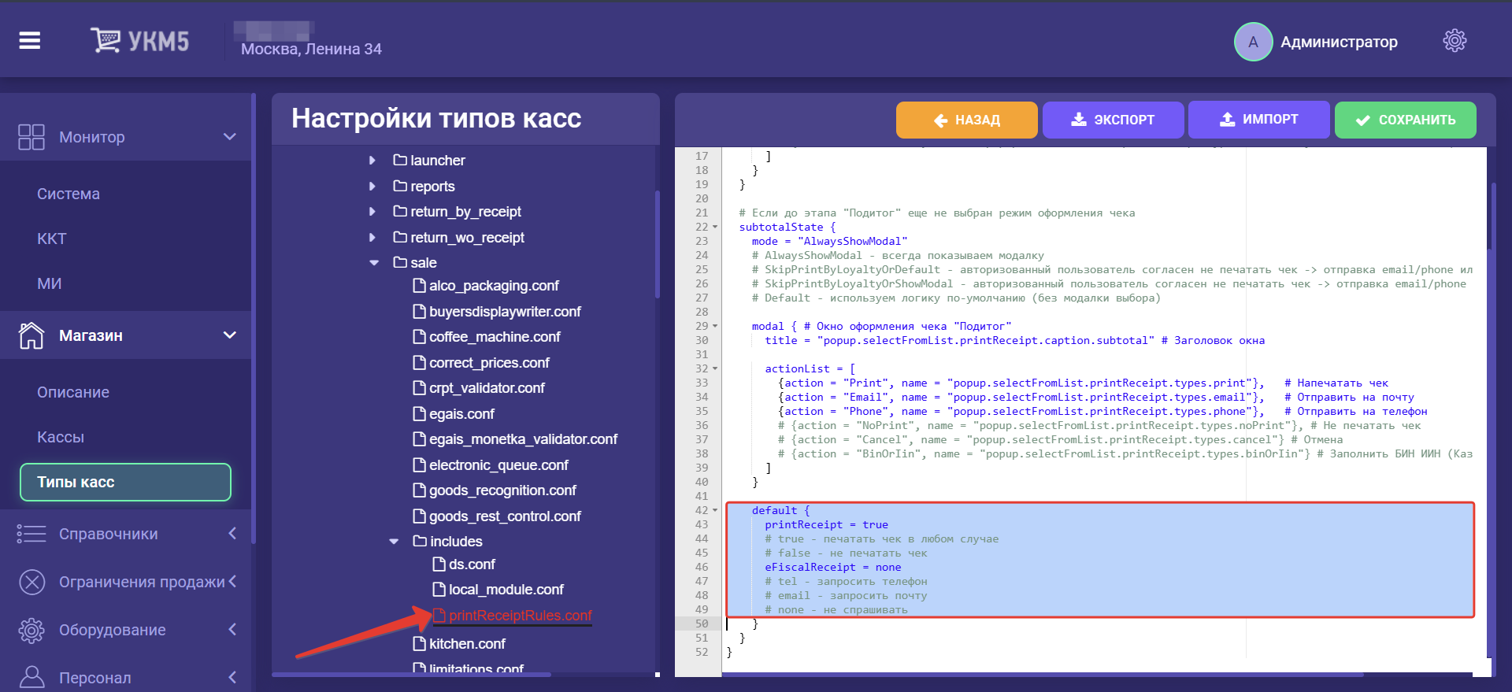Viewport: 1512px width, 692px height.
Task: Click the Москва, Ленина 34 store address
Action: click(x=311, y=49)
